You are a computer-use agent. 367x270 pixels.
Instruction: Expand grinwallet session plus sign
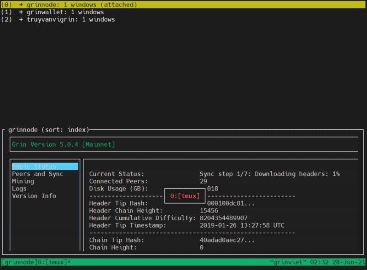pyautogui.click(x=21, y=12)
